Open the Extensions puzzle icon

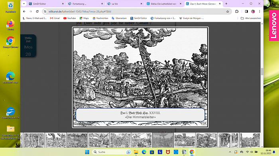pos(237,12)
